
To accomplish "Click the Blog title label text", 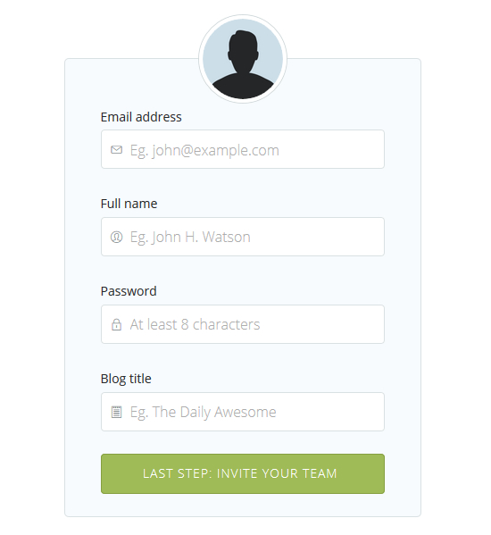I will (x=126, y=379).
